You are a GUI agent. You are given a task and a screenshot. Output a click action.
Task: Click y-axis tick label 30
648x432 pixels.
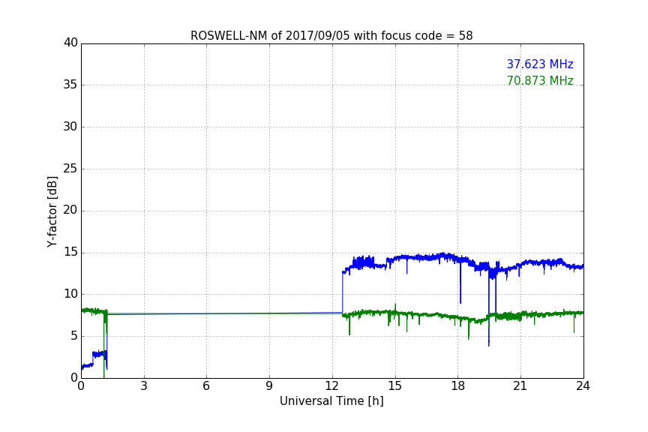point(70,127)
